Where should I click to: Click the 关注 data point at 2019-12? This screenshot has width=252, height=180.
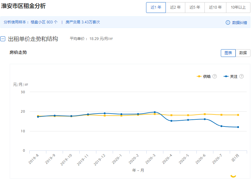coord(105,113)
